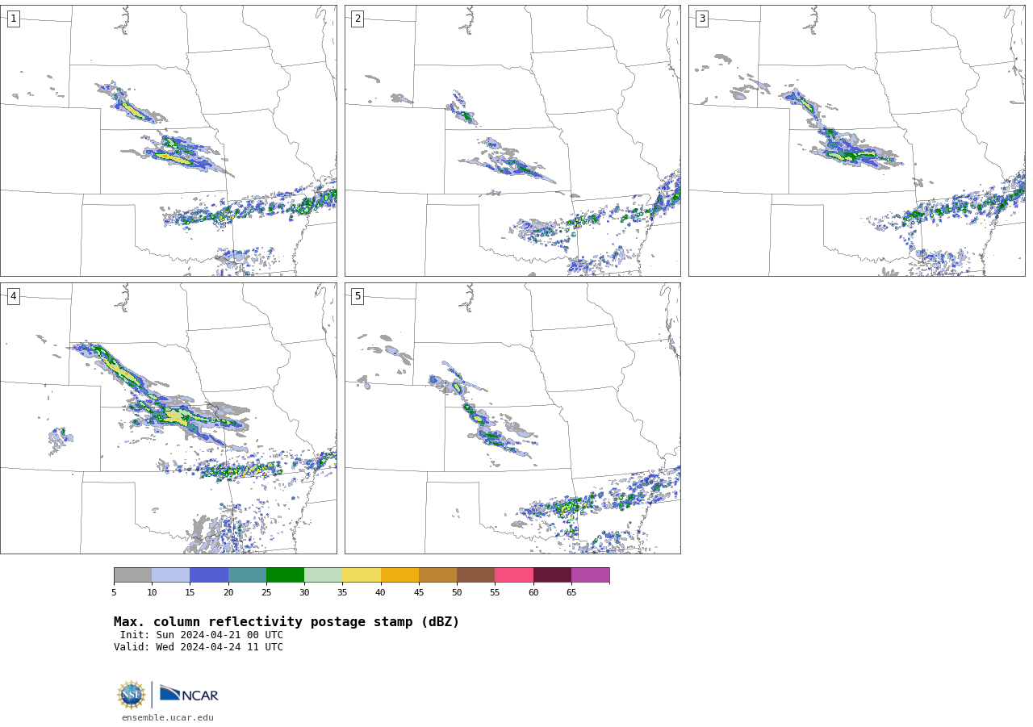
Task: Open ensemble member 5 reflectivity map
Action: pos(512,418)
